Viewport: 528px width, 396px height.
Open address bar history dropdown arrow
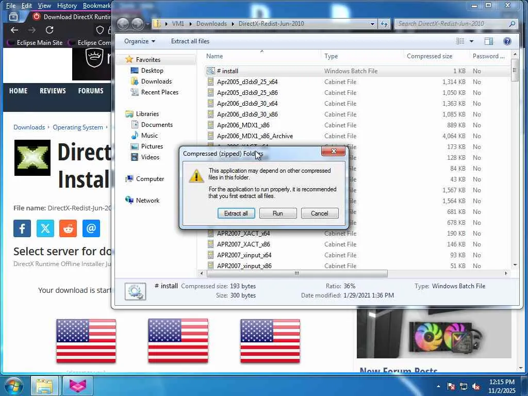click(x=372, y=24)
